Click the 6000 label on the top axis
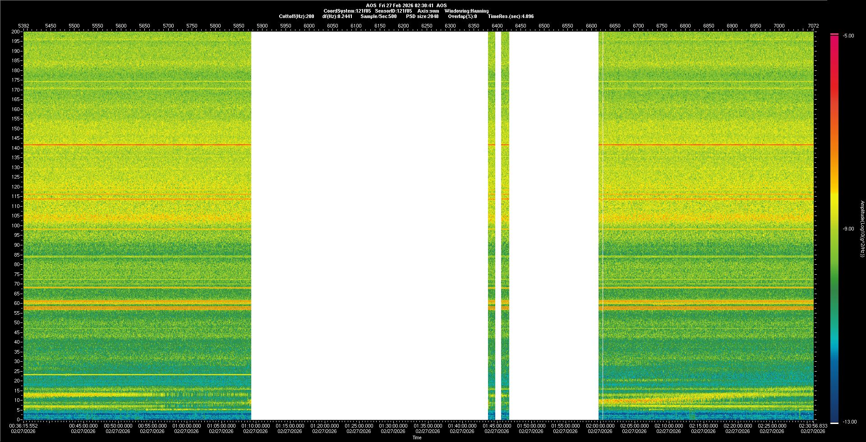The image size is (866, 442). click(x=309, y=26)
